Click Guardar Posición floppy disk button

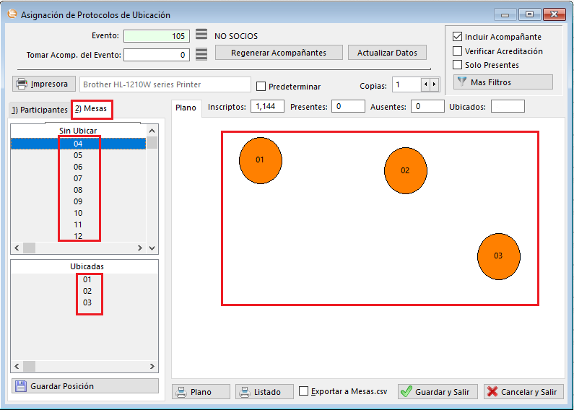(85, 386)
